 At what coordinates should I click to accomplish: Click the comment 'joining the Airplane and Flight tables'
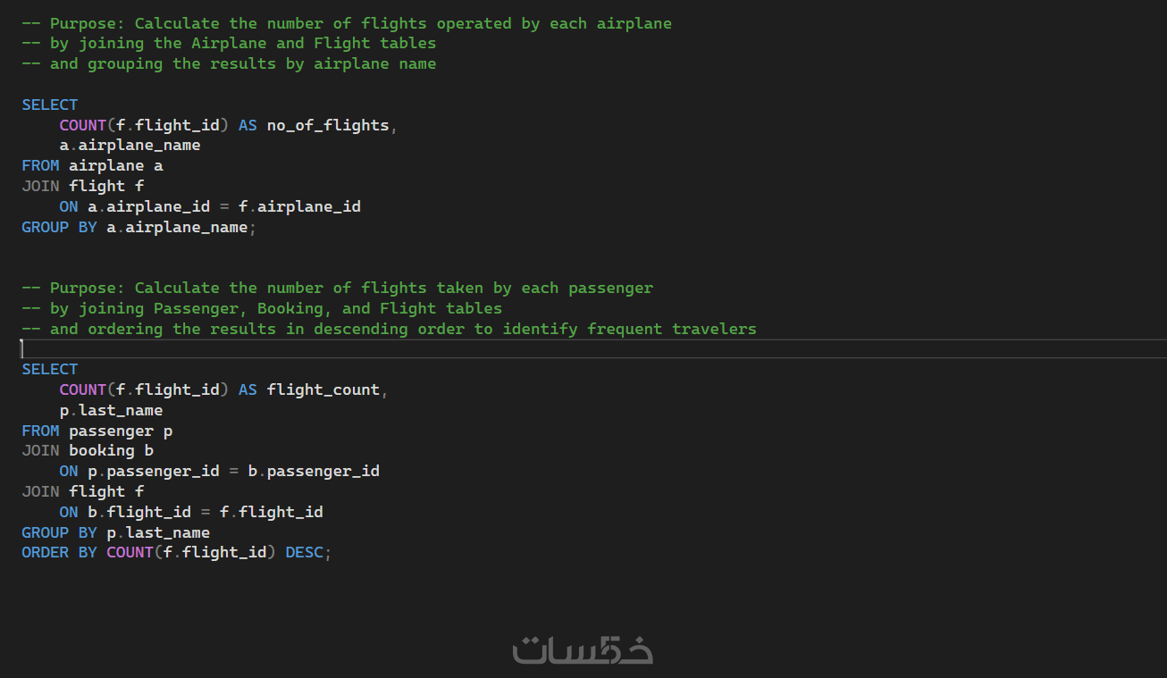click(229, 43)
